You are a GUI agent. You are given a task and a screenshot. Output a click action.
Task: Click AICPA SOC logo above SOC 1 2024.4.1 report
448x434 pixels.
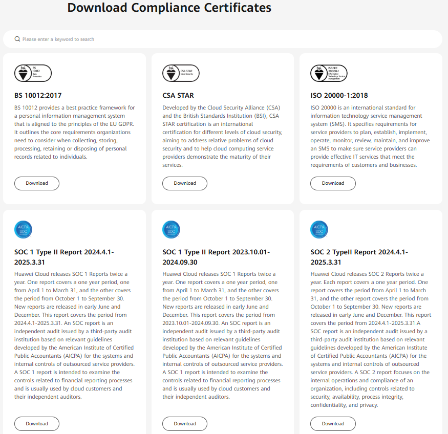pos(23,229)
